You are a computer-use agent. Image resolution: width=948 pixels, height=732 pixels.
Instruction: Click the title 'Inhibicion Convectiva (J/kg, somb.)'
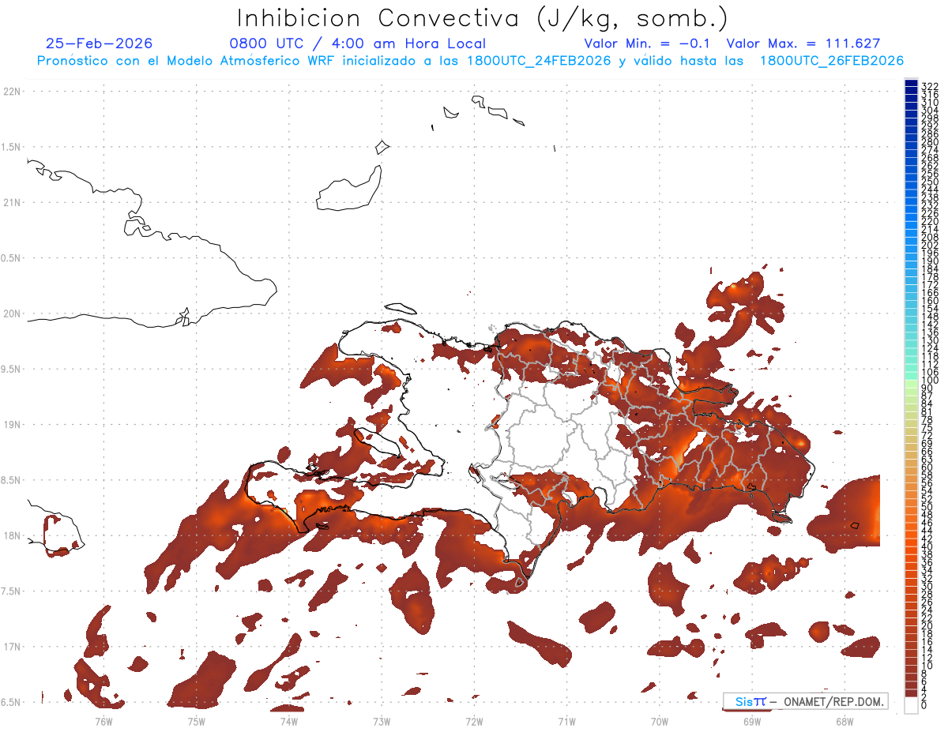(483, 19)
